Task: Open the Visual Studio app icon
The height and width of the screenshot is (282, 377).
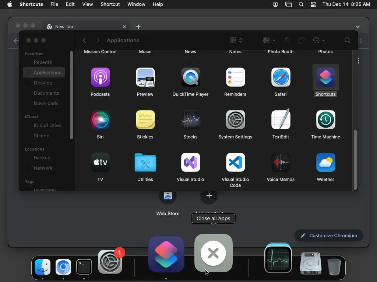Action: (190, 162)
